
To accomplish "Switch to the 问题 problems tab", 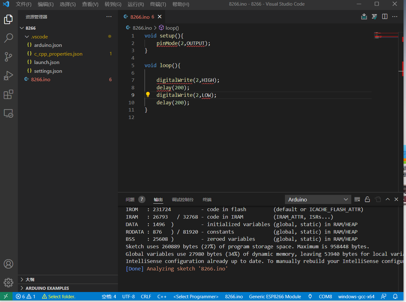I will point(130,199).
